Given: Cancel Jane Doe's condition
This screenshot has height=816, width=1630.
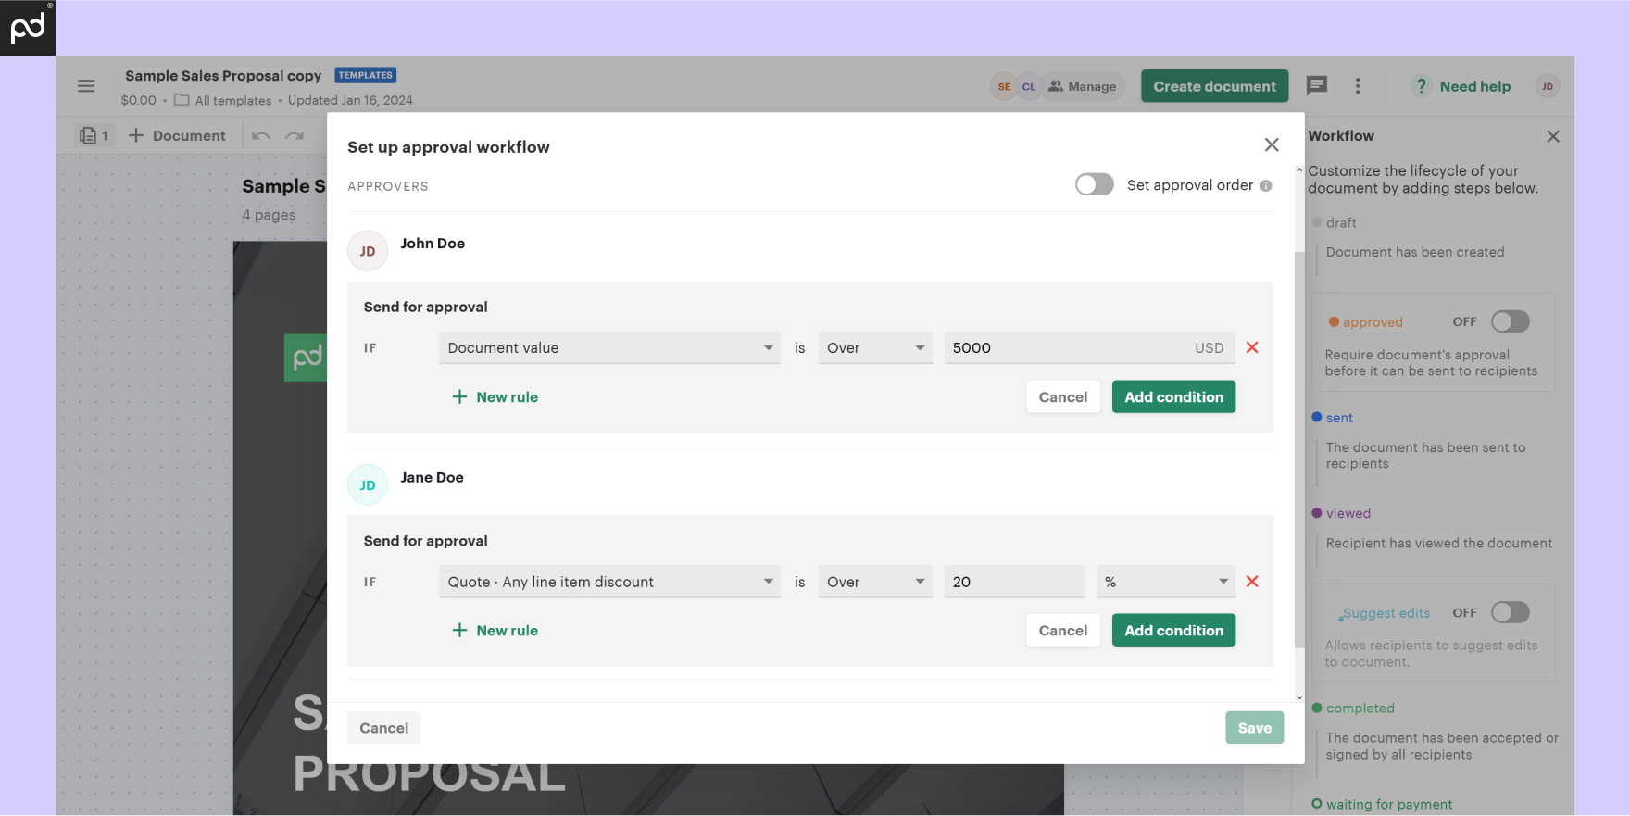Looking at the screenshot, I should click(1063, 630).
